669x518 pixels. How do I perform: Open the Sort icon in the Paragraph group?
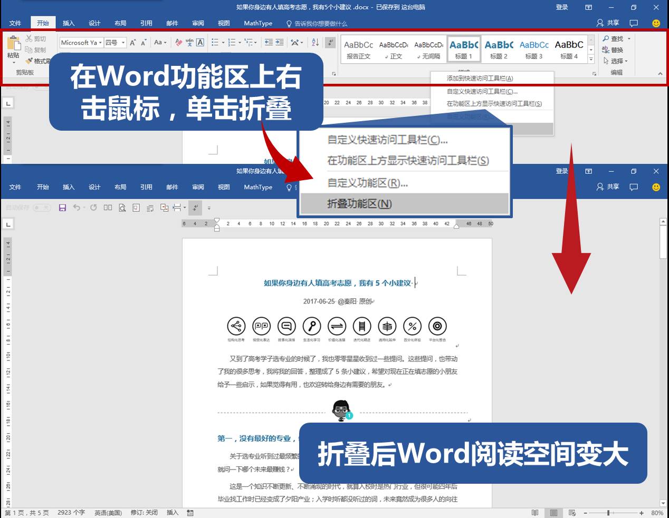tap(315, 42)
